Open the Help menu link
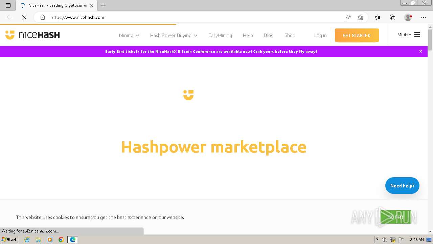 [248, 35]
